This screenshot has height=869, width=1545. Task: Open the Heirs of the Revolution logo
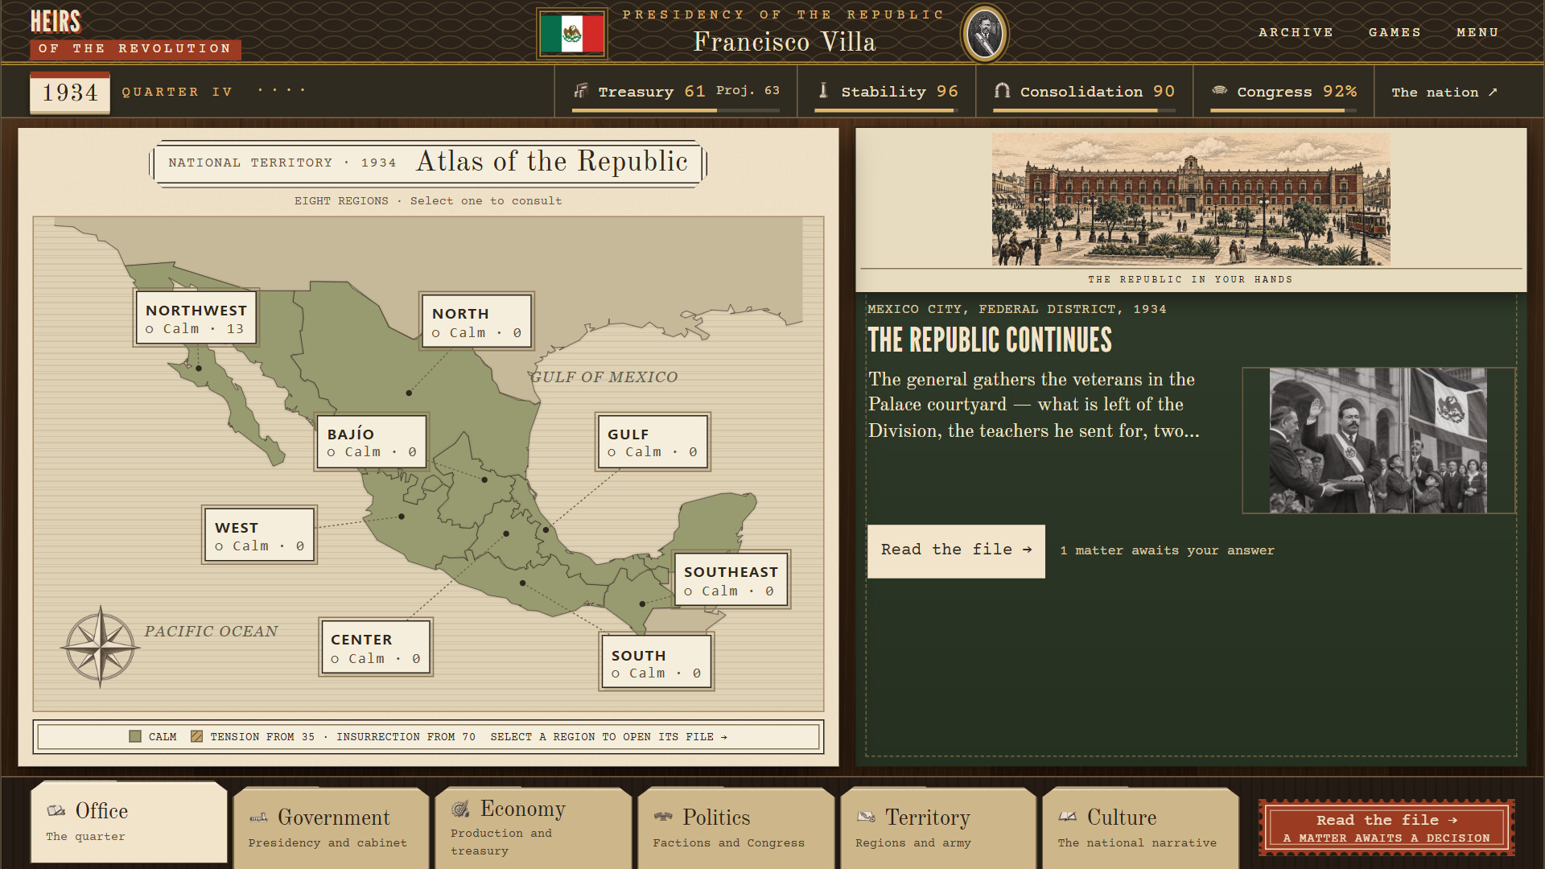coord(135,34)
